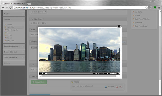
Task: Reload the page
Action: 10,8
